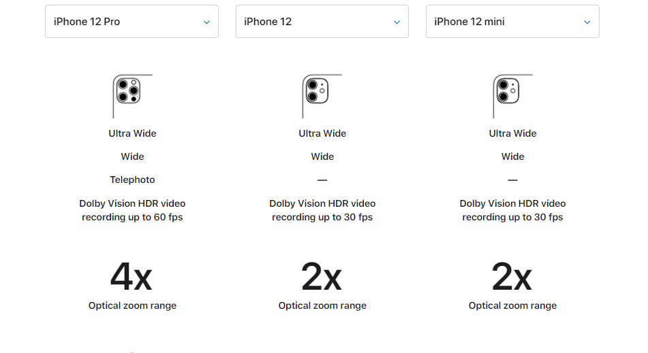648x353 pixels.
Task: Click the iPhone 12 dual-camera icon
Action: pyautogui.click(x=317, y=91)
